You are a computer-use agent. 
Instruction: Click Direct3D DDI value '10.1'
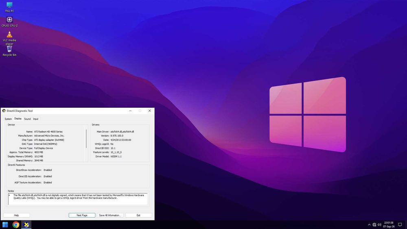point(113,148)
